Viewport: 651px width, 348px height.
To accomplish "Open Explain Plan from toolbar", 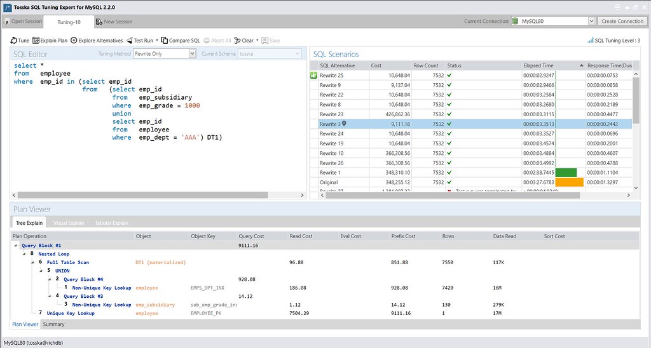I will [x=50, y=40].
